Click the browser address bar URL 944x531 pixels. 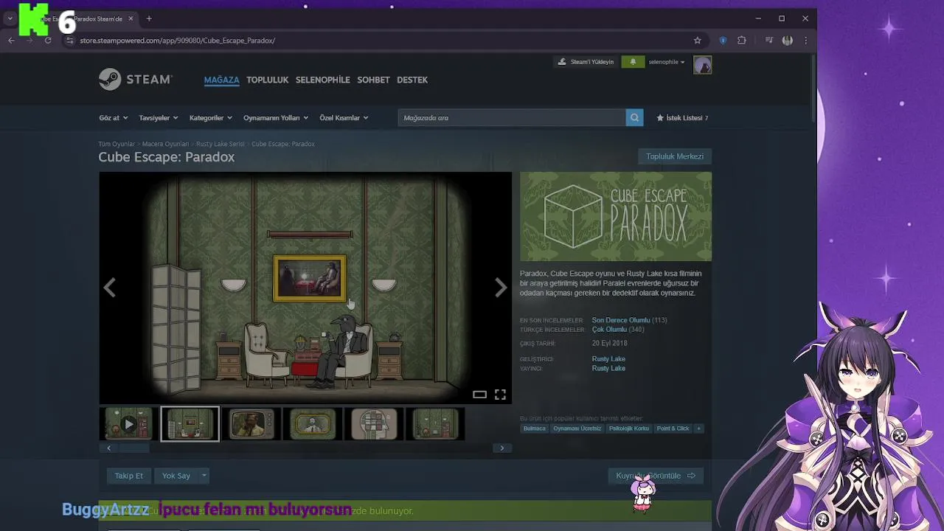(178, 41)
